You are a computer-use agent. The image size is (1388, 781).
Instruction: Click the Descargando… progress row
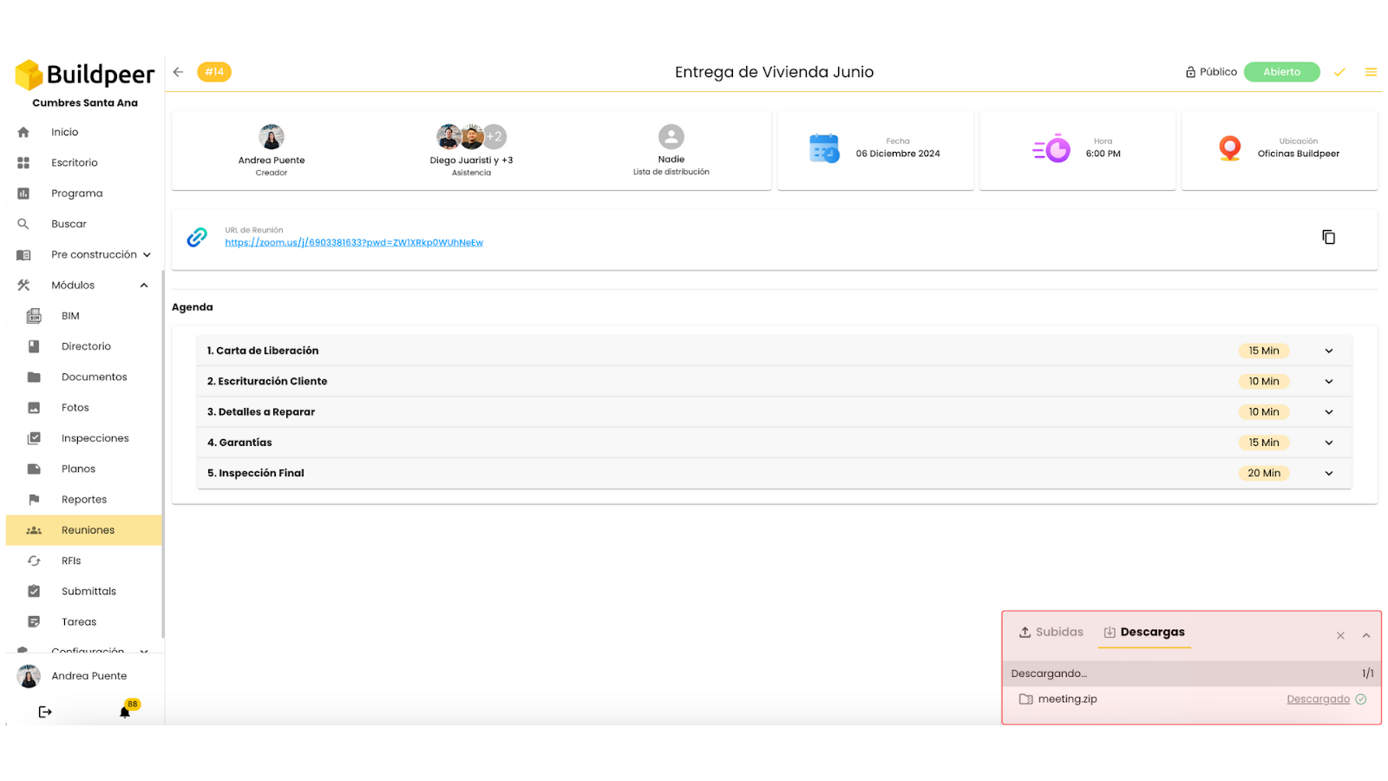[x=1192, y=673]
